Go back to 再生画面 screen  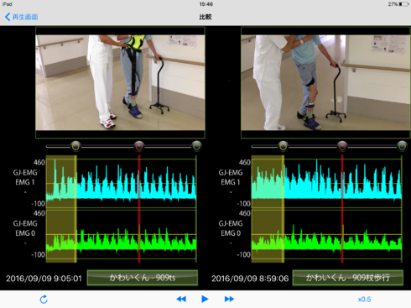22,17
